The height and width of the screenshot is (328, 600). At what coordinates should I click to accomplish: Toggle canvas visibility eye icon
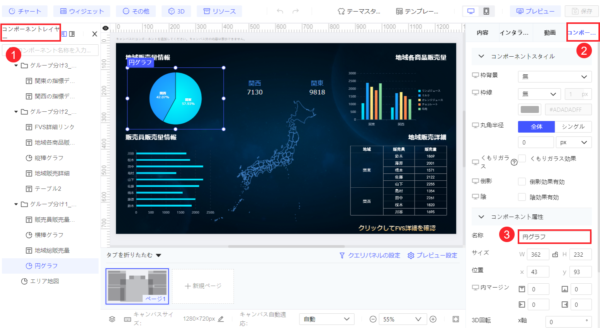(105, 28)
